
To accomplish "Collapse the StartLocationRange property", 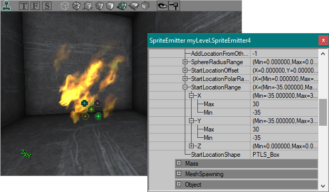I will coord(185,87).
